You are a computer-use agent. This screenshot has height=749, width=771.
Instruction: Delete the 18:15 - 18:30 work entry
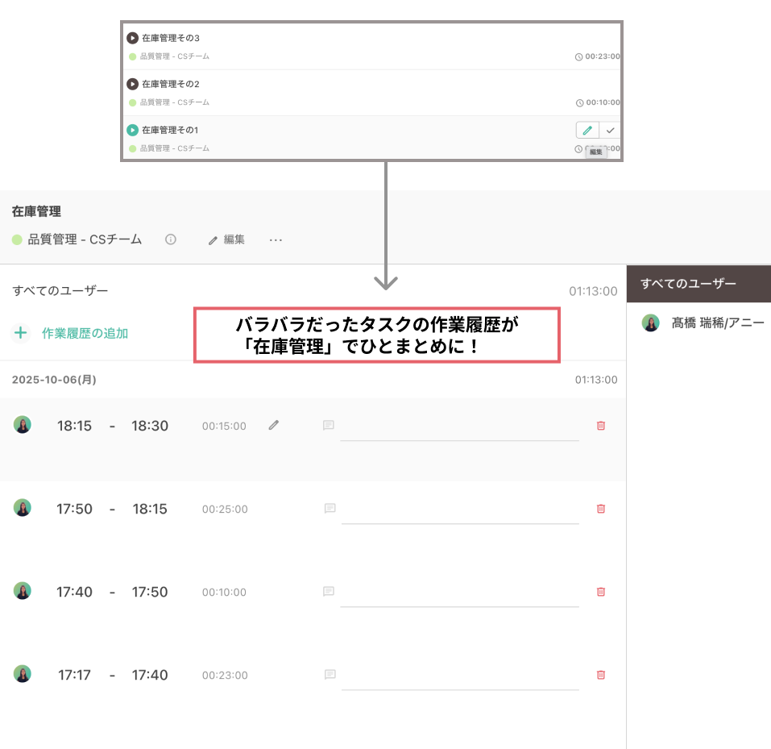click(x=600, y=426)
